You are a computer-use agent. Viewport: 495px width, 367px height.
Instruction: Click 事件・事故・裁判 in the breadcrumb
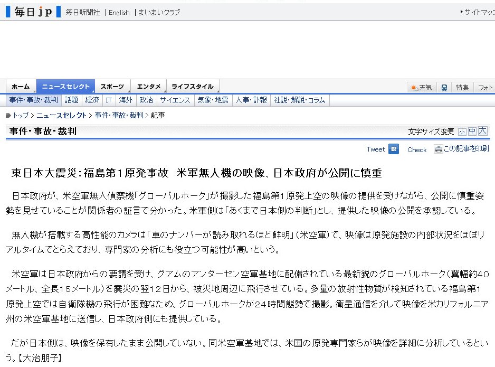119,115
